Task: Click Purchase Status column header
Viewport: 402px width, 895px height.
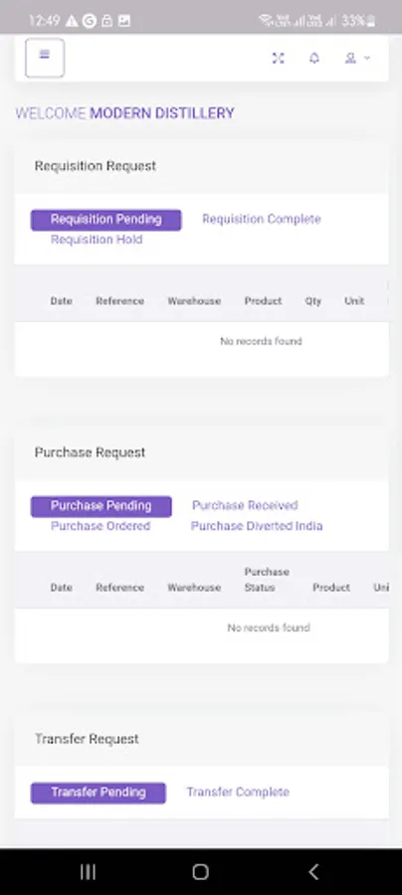Action: point(267,580)
